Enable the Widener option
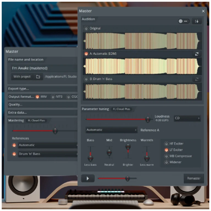This screenshot has width=211, height=211. [x=166, y=162]
